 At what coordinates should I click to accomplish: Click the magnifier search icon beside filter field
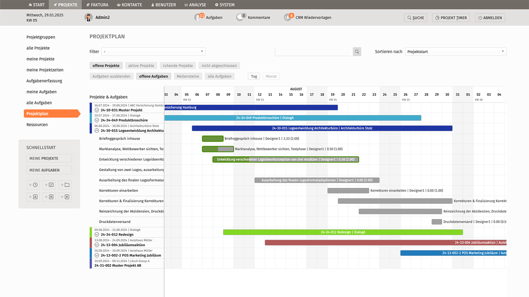coord(357,52)
